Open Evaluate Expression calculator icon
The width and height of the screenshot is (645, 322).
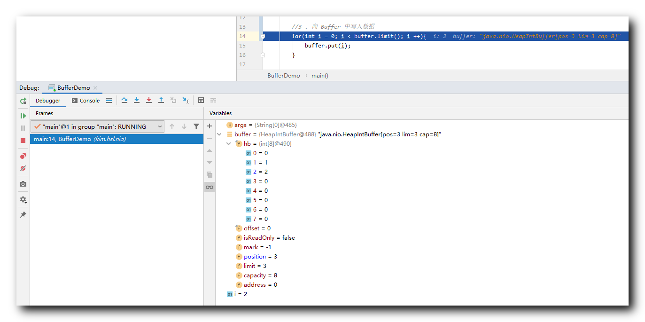click(x=201, y=100)
